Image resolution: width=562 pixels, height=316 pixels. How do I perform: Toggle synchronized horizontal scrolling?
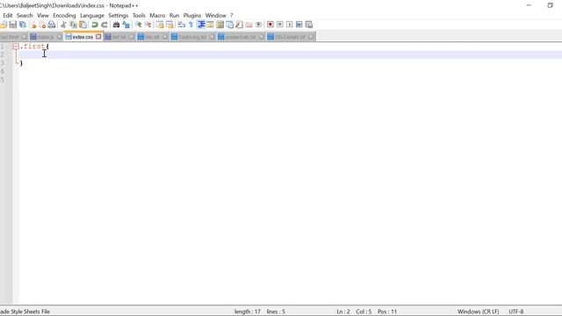point(169,25)
